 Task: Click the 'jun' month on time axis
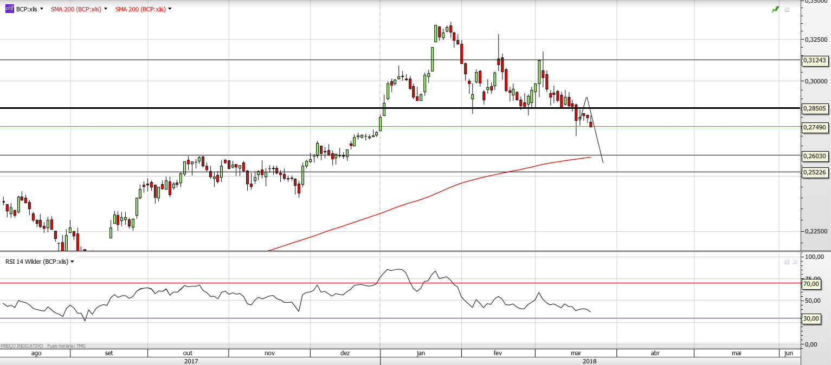(789, 353)
